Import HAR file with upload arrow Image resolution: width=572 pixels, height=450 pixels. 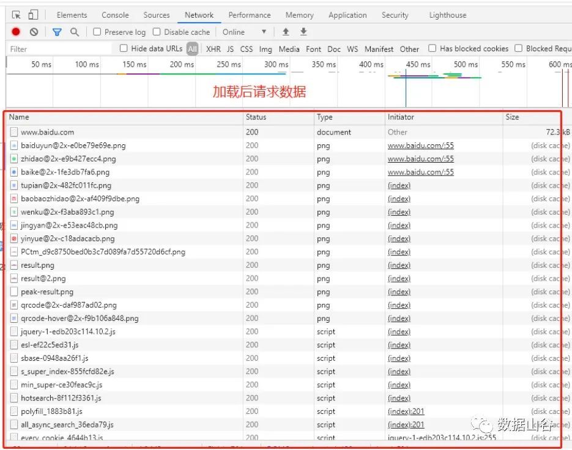pyautogui.click(x=286, y=32)
